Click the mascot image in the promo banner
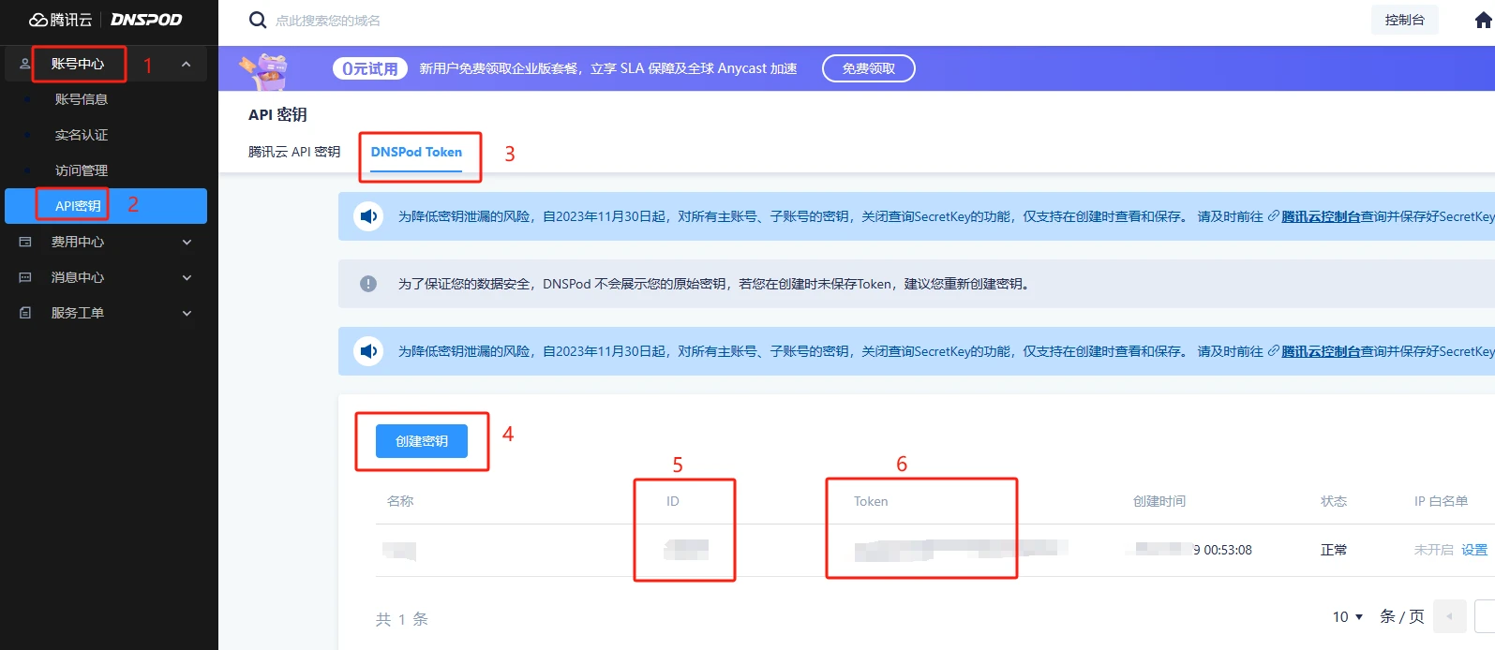 point(263,70)
